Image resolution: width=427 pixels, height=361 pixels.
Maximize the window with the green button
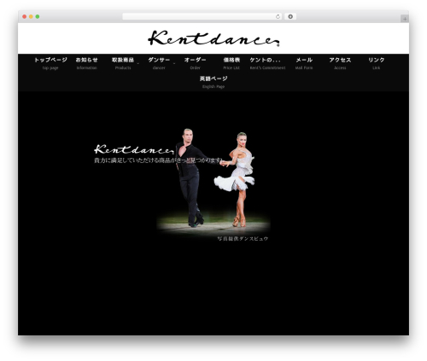pos(38,17)
